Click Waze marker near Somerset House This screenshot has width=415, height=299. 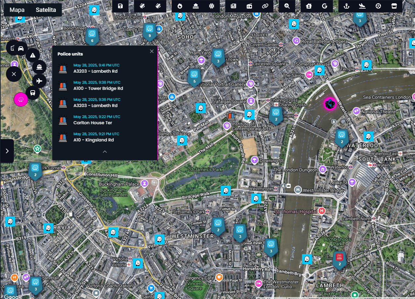point(319,70)
